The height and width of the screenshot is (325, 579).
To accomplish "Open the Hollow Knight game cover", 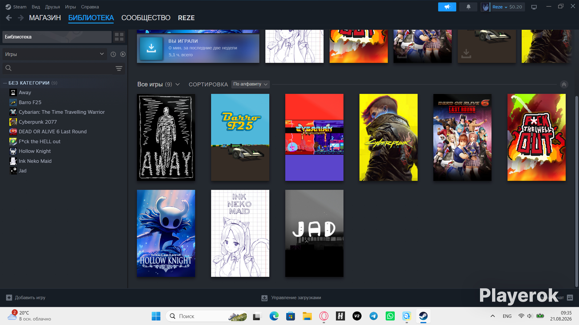I will click(166, 233).
